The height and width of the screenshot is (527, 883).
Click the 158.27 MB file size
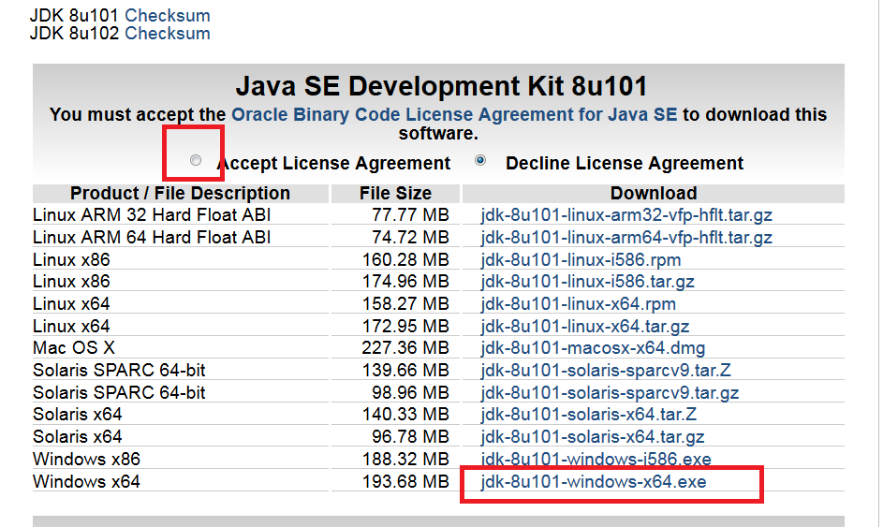pyautogui.click(x=405, y=303)
